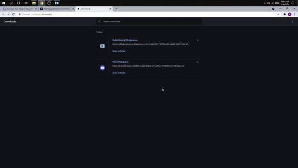298x168 pixels.
Task: Select the BetterDiscord installer file icon
Action: (102, 46)
